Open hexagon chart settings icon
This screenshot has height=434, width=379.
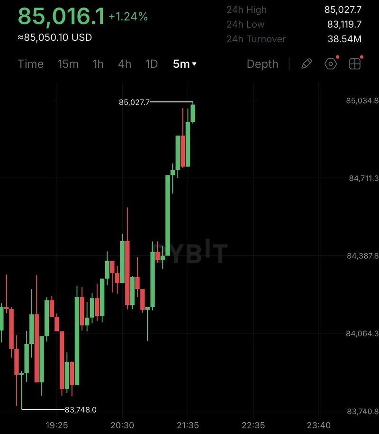[x=331, y=64]
